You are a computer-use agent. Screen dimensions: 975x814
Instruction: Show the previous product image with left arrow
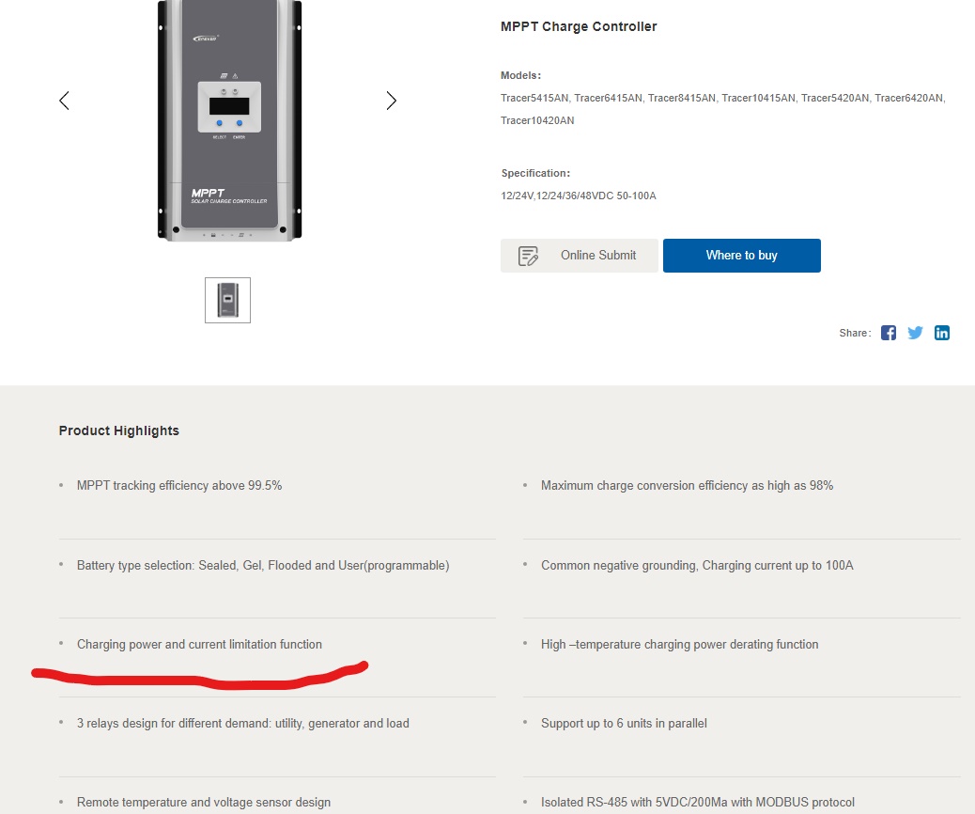tap(64, 101)
